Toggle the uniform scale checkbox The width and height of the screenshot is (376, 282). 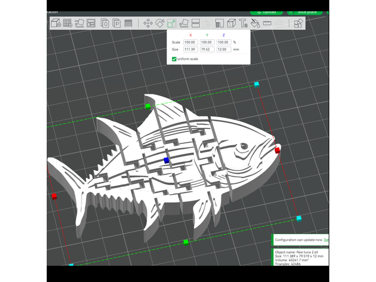coord(174,59)
